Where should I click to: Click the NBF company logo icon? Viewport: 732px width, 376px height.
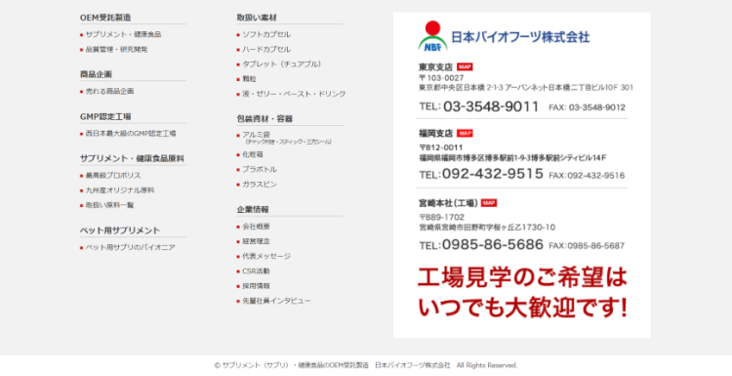pos(432,36)
